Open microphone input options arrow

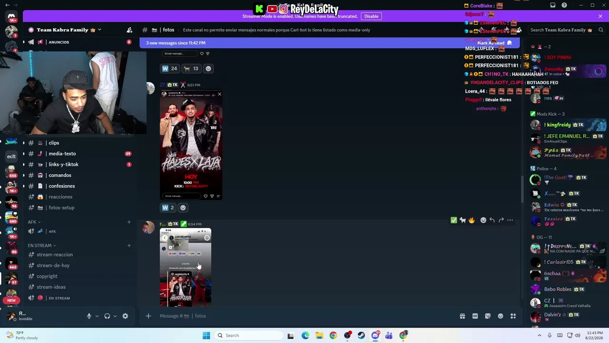(x=97, y=316)
